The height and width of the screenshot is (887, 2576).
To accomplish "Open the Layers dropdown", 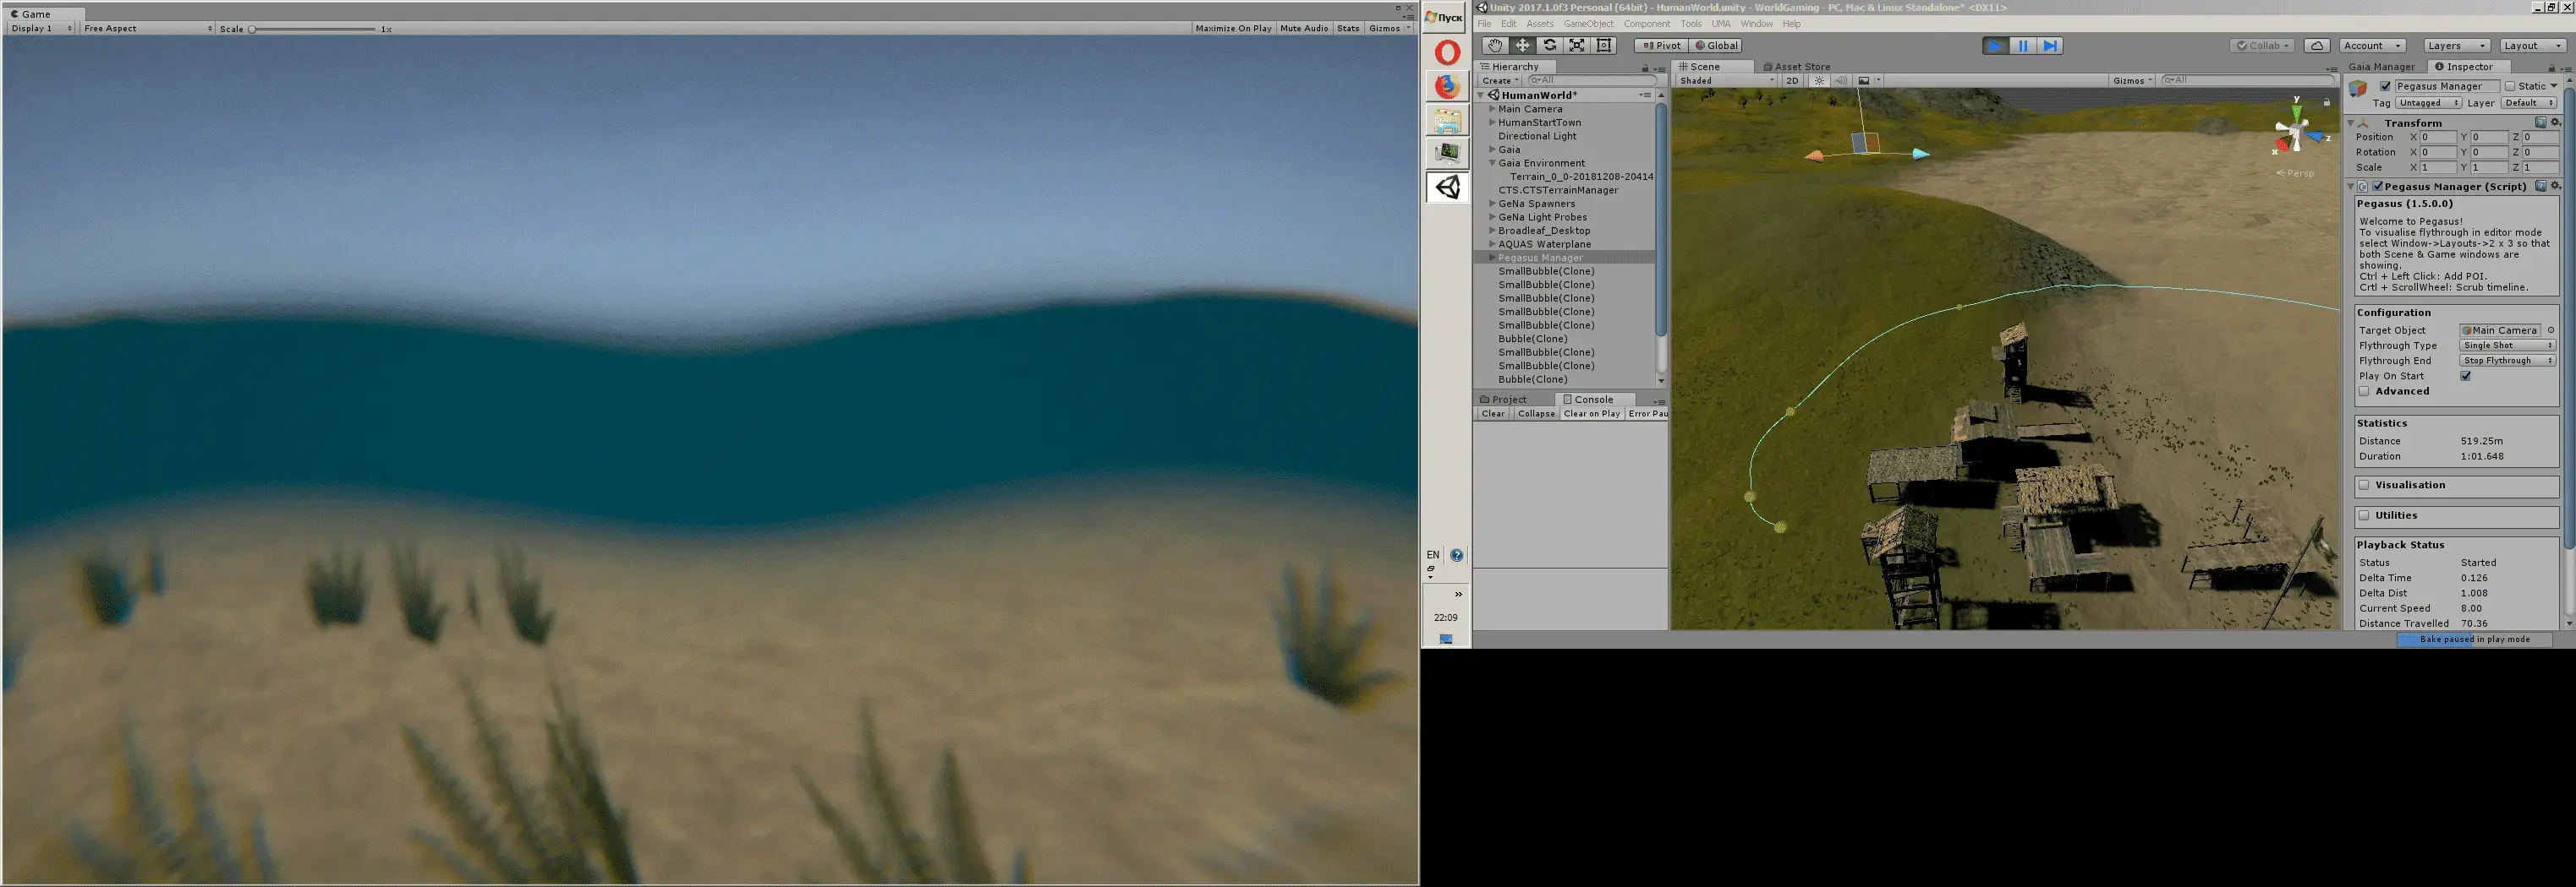I will tap(2456, 46).
